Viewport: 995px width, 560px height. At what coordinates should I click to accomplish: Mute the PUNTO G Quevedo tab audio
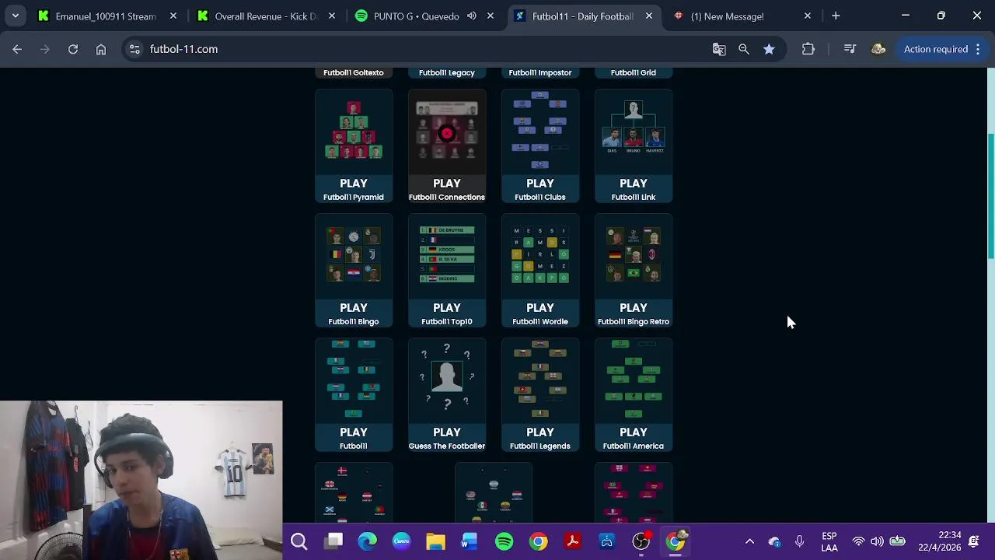pos(472,16)
